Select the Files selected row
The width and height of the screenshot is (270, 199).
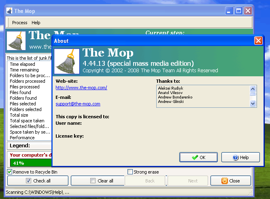pyautogui.click(x=30, y=104)
